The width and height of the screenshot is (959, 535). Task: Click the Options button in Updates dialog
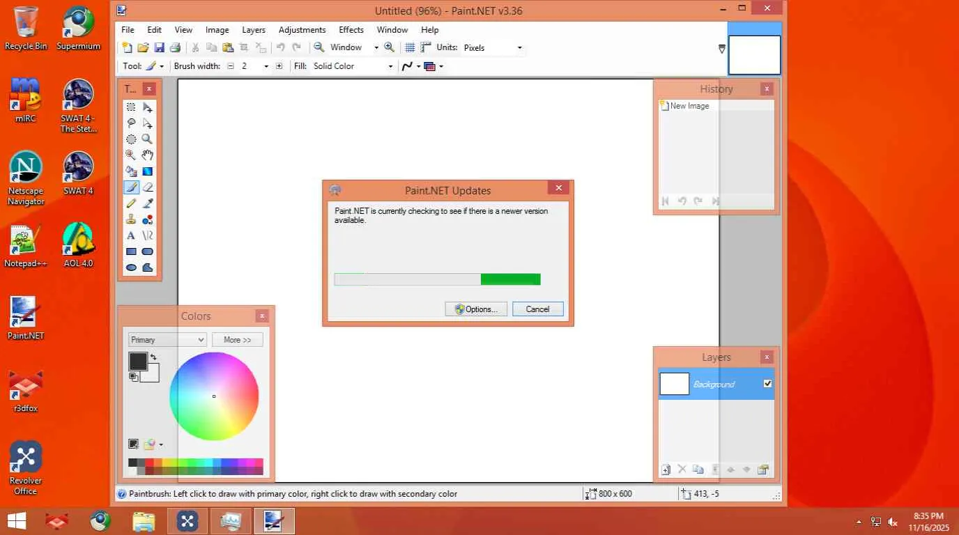click(476, 309)
